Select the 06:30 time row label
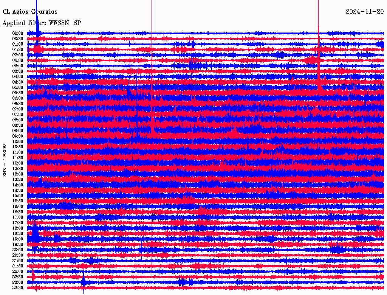 click(18, 104)
